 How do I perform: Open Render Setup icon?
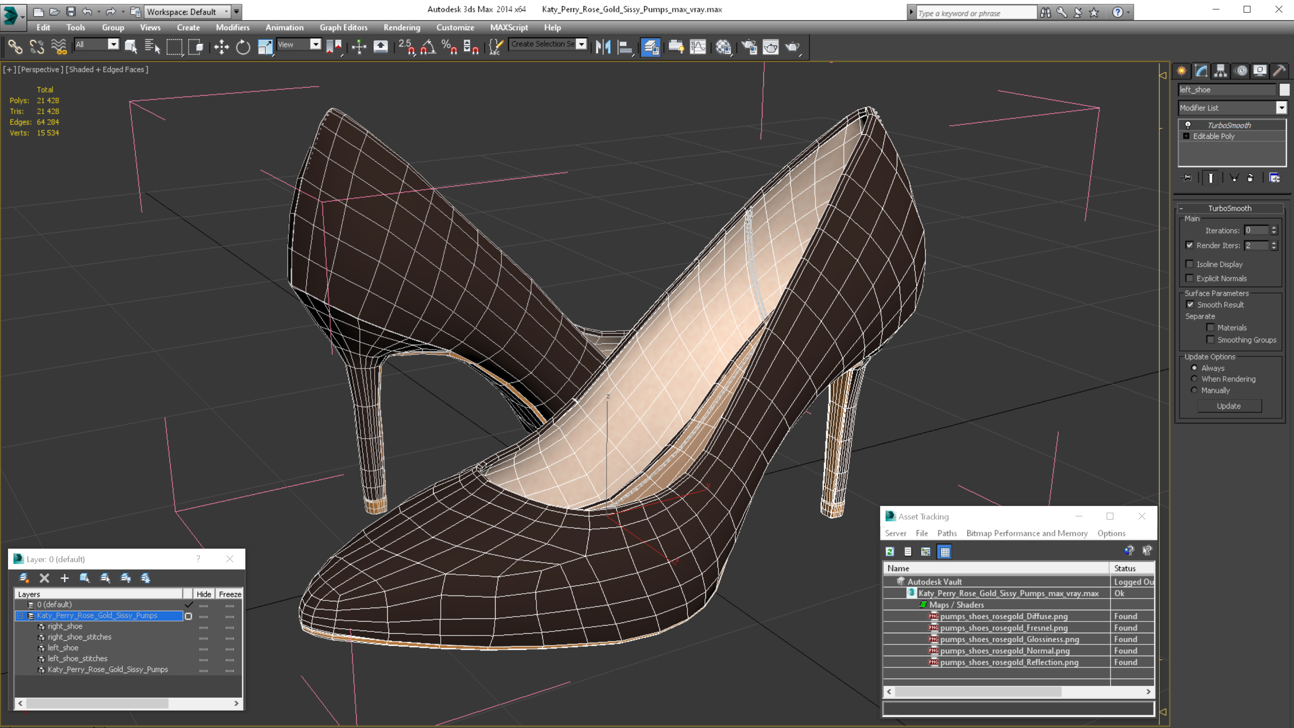click(x=749, y=47)
